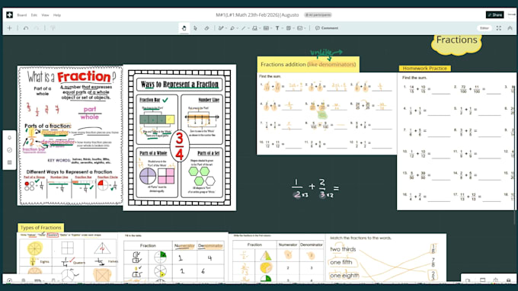Click the All participants badge
Screen dimensions: 518x291
tap(318, 15)
